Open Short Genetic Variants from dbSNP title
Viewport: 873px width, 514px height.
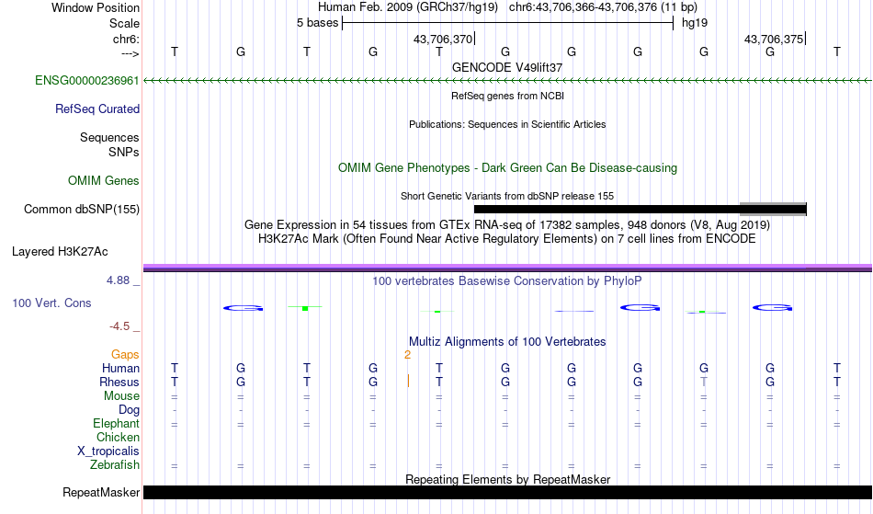coord(507,196)
